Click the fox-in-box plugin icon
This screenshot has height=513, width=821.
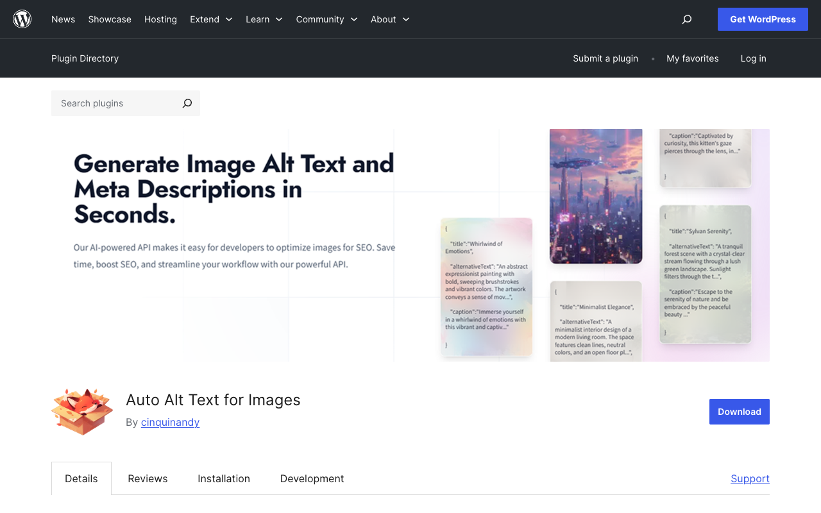(x=82, y=412)
